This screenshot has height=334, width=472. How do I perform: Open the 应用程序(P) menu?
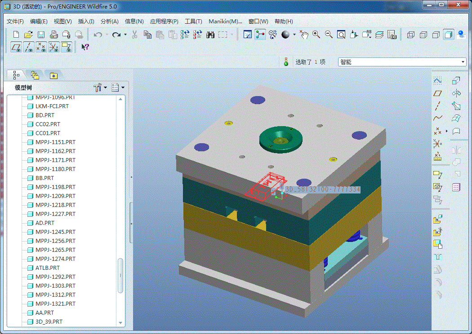coord(164,21)
